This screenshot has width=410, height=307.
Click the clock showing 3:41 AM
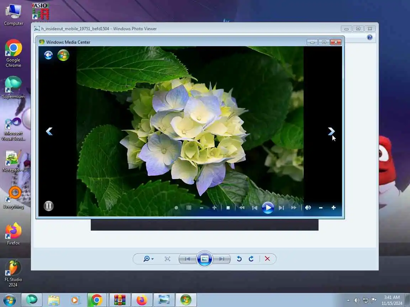[392, 300]
